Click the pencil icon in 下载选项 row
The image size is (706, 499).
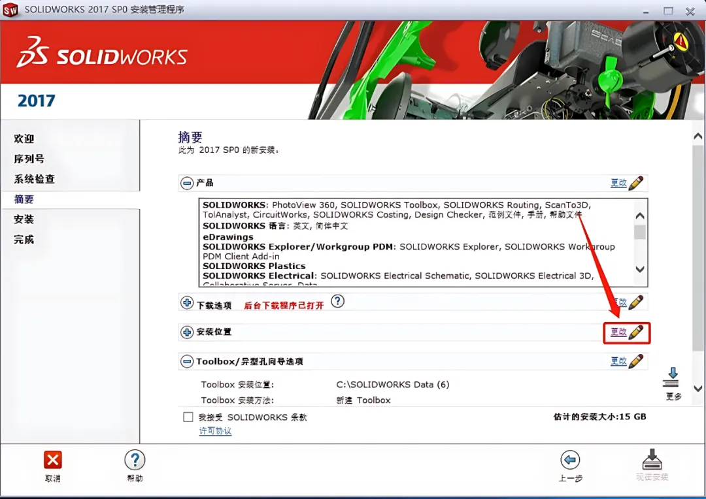pyautogui.click(x=636, y=302)
